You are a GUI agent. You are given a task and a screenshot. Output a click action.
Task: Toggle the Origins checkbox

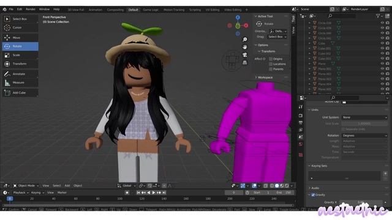tap(271, 59)
